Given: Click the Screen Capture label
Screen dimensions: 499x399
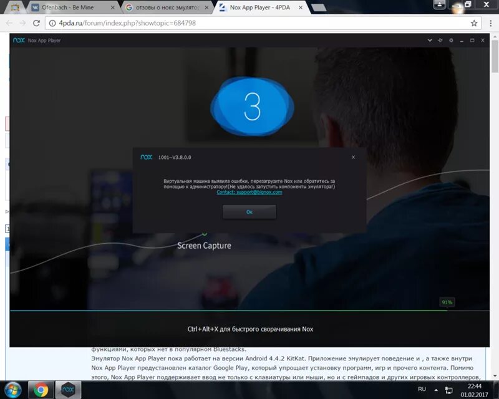Looking at the screenshot, I should tap(204, 246).
